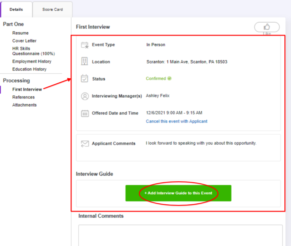Screen dimensions: 291x246
Task: Open the applicant's Resume
Action: (21, 33)
